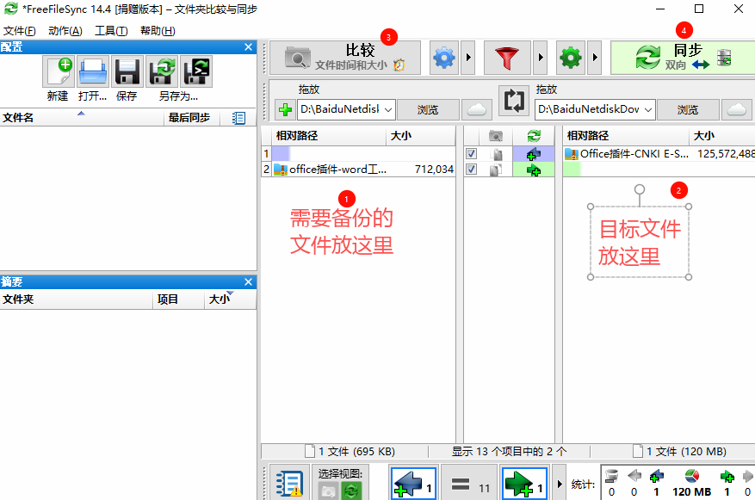Click the 比较 compare button

pos(345,58)
